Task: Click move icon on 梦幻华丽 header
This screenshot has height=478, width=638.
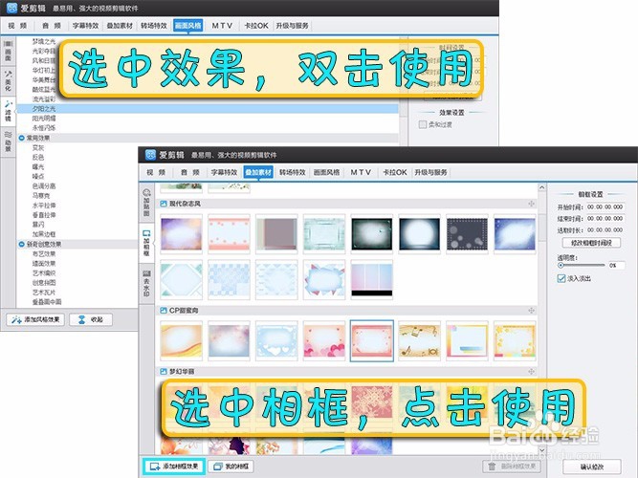Action: pyautogui.click(x=531, y=372)
